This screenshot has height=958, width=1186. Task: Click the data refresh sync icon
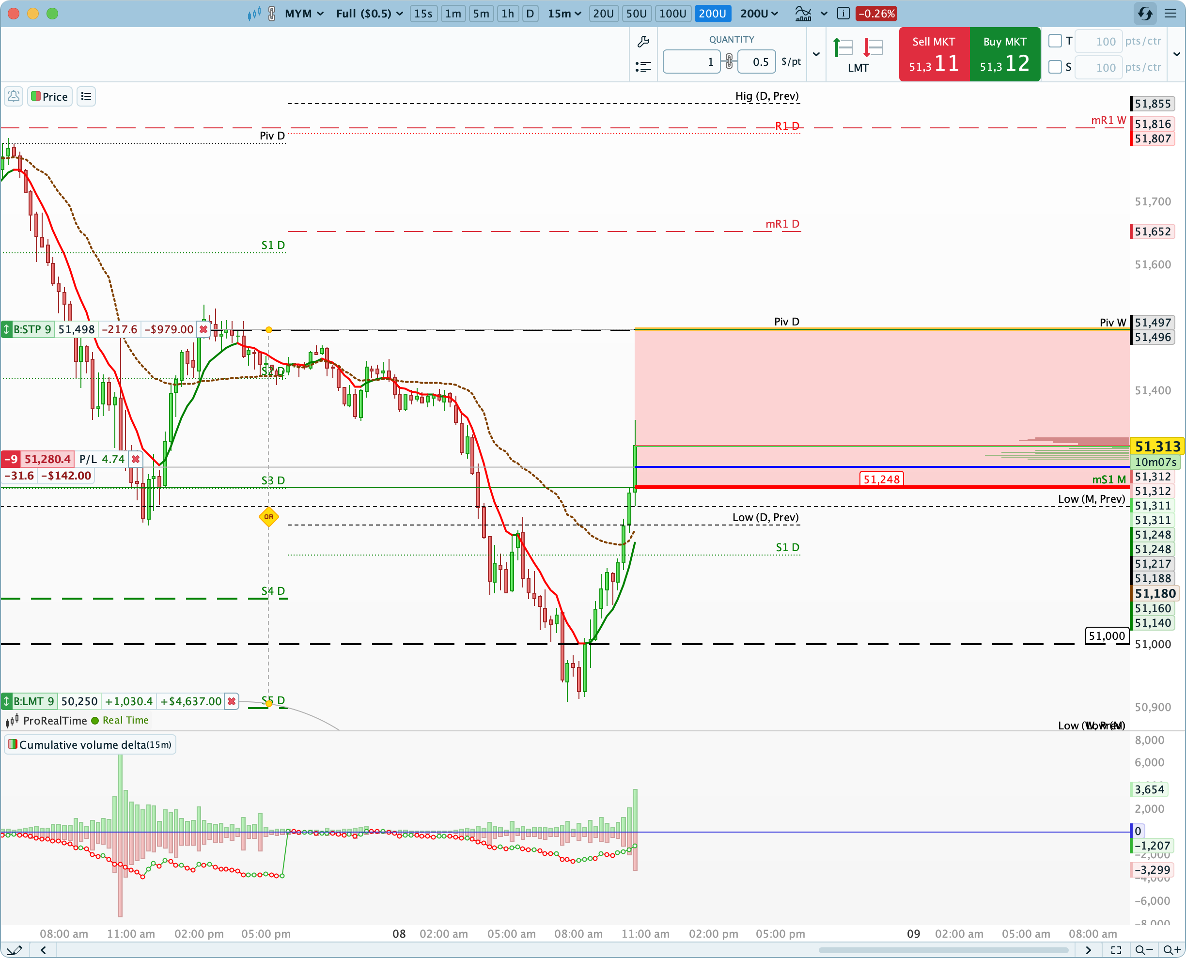coord(1145,14)
